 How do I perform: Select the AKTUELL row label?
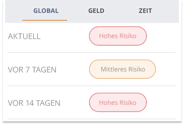(24, 36)
